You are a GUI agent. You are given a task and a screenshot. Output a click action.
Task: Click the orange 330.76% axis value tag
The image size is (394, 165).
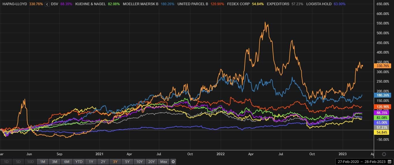click(x=382, y=66)
